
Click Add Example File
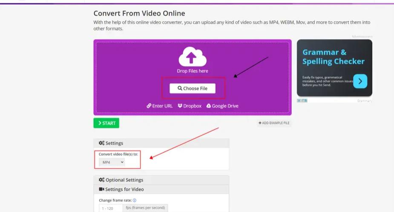point(274,123)
